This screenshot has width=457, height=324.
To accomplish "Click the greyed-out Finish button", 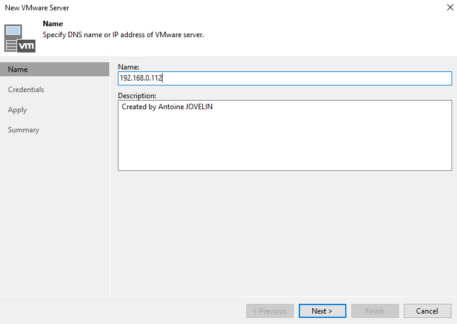I will [x=375, y=311].
